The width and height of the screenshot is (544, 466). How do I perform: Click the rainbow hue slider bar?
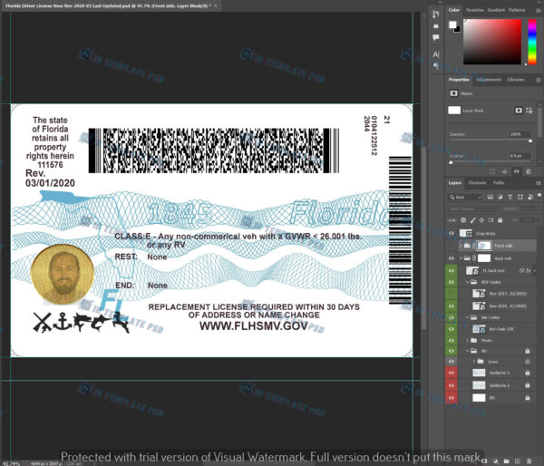pos(532,42)
